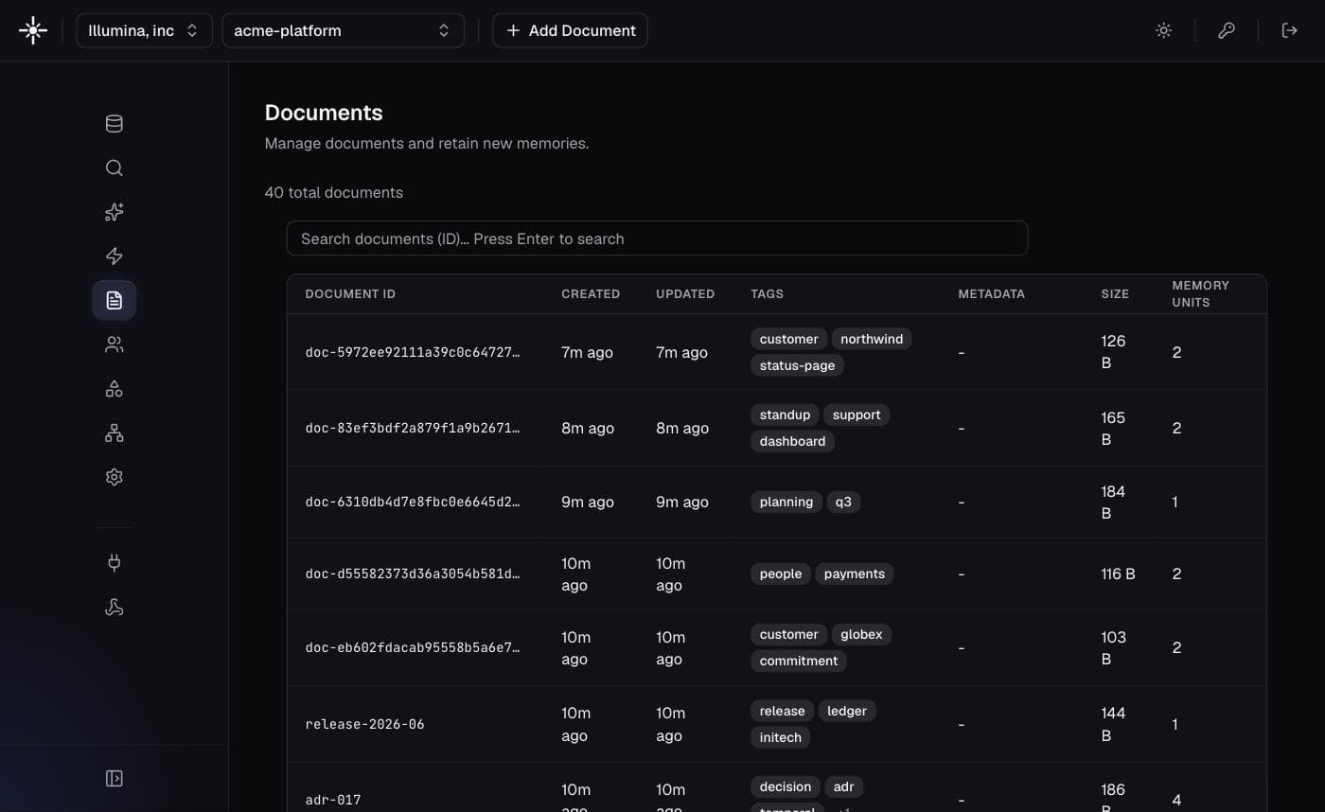This screenshot has height=812, width=1325.
Task: Open document doc-eb602fdacab95558b5a6e7
Action: point(413,647)
